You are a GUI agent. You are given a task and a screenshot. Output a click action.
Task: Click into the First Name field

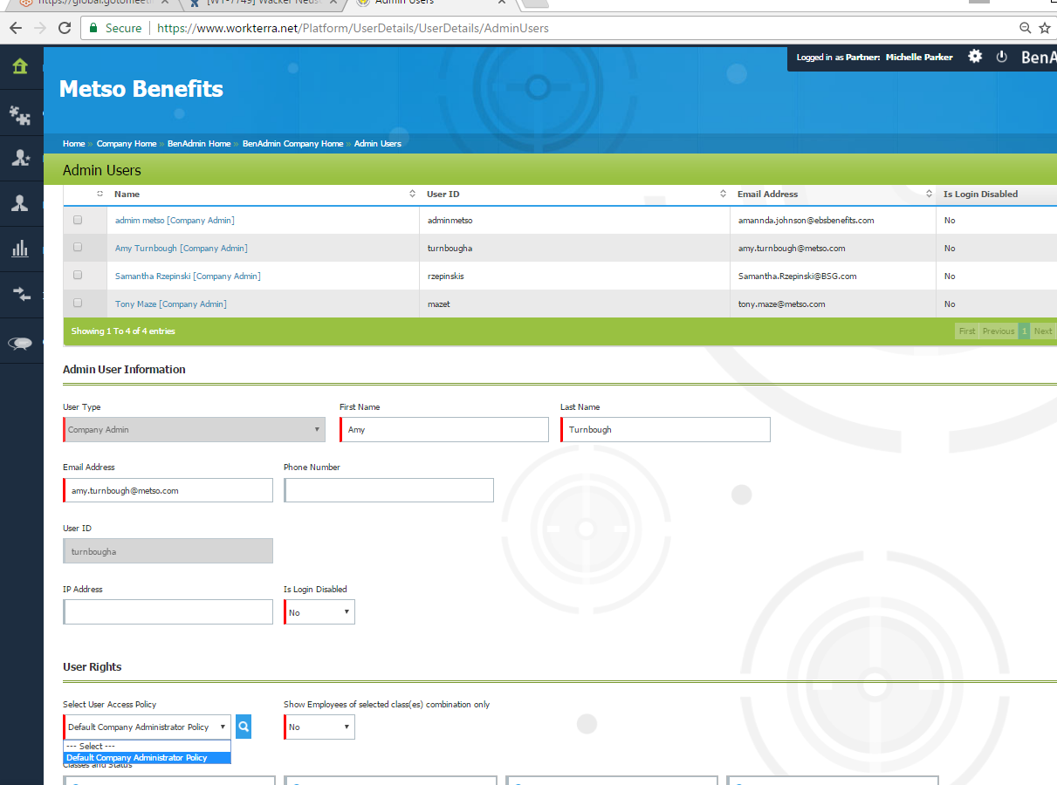pyautogui.click(x=444, y=429)
